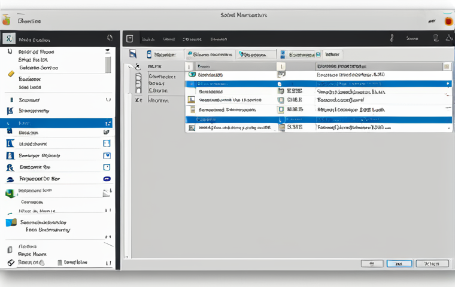Click the fruit-shaped app icon in the title bar
455x287 pixels.
pyautogui.click(x=7, y=20)
